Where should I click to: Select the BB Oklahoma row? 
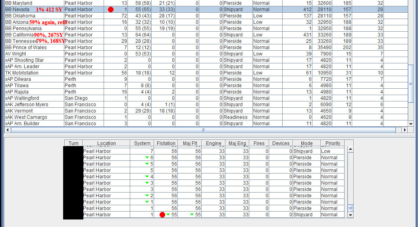tap(206, 16)
